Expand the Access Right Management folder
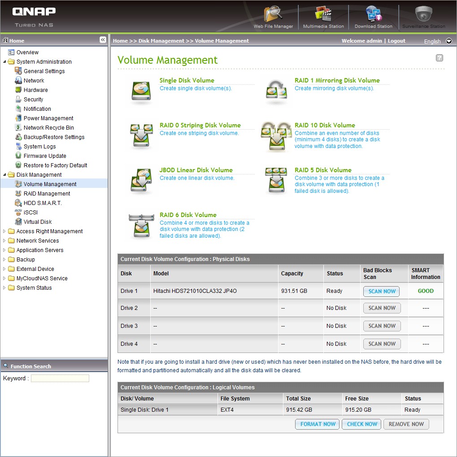The height and width of the screenshot is (457, 457). [x=5, y=231]
